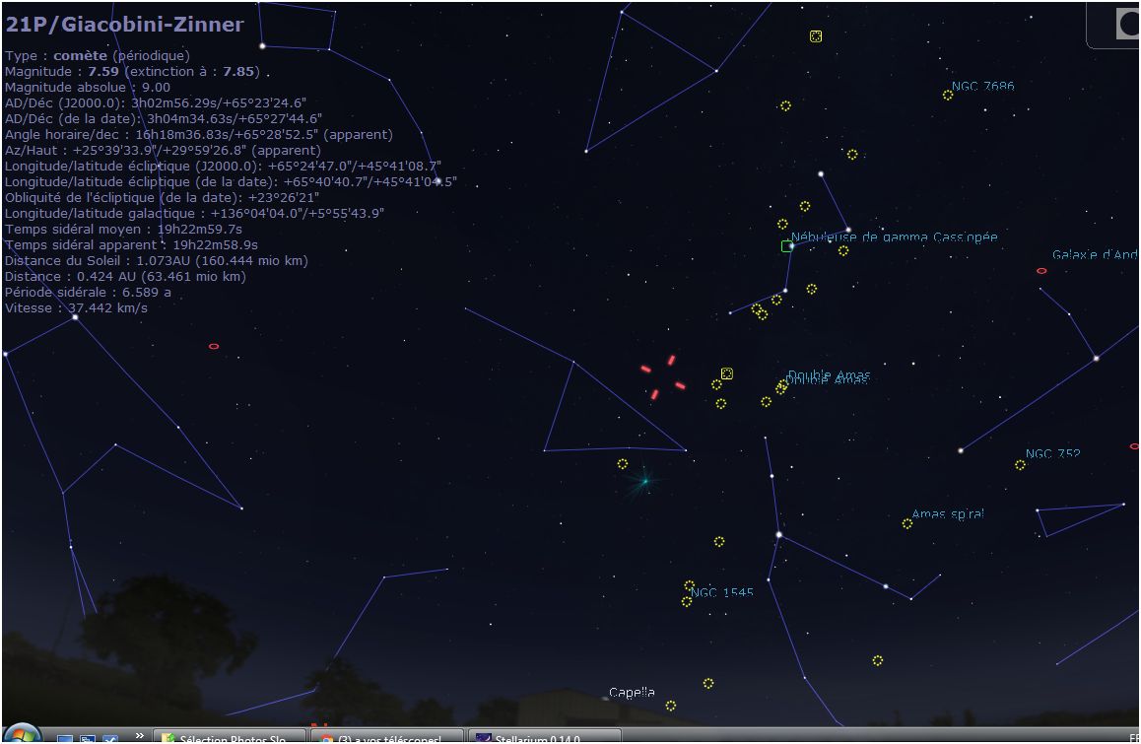The width and height of the screenshot is (1141, 744).
Task: Select the teal comet below the selection marker
Action: coord(645,481)
